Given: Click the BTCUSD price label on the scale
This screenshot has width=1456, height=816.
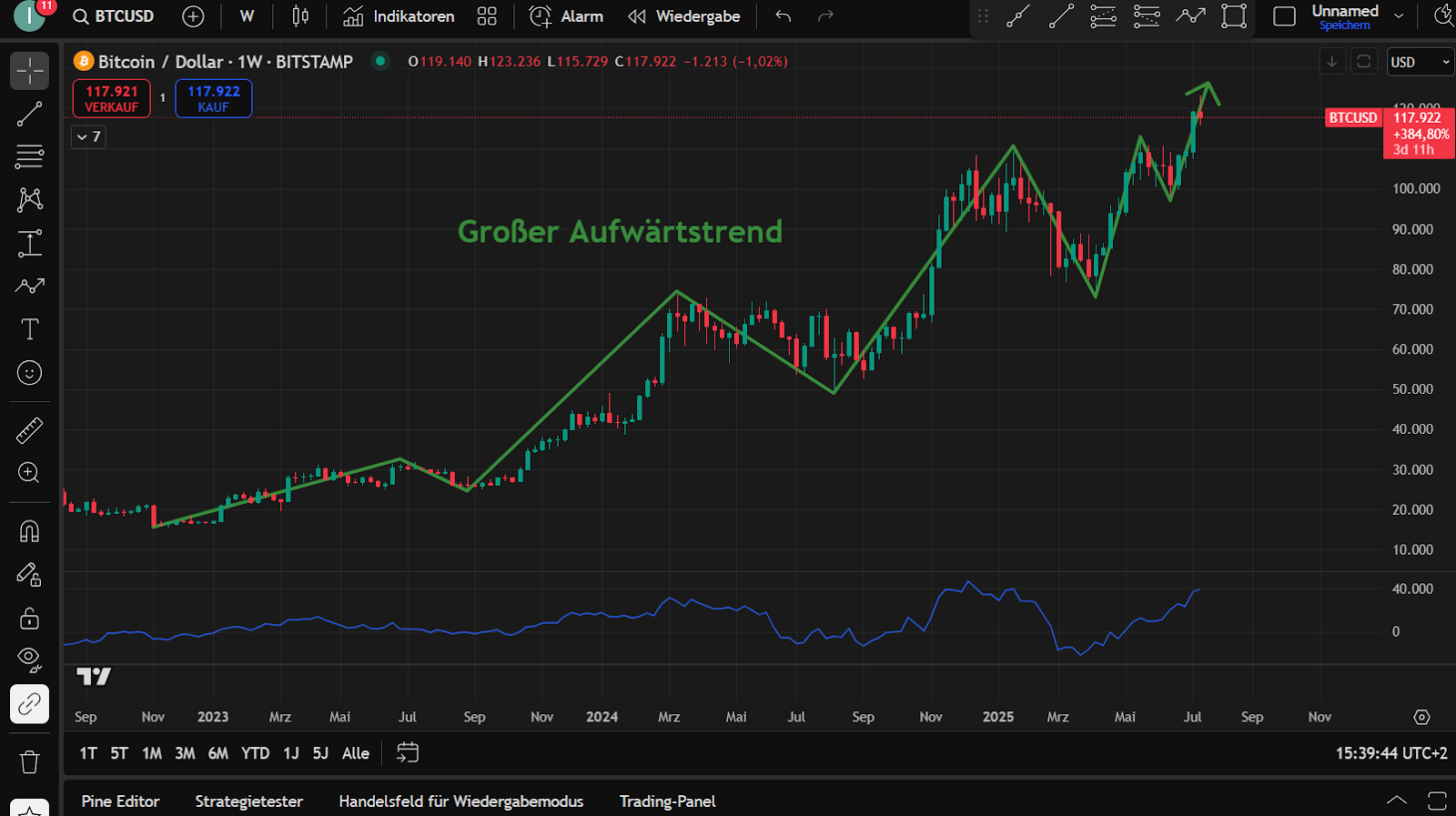Looking at the screenshot, I should click(1353, 117).
